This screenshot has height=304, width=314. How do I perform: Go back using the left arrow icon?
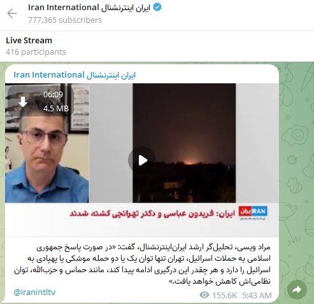click(x=12, y=13)
